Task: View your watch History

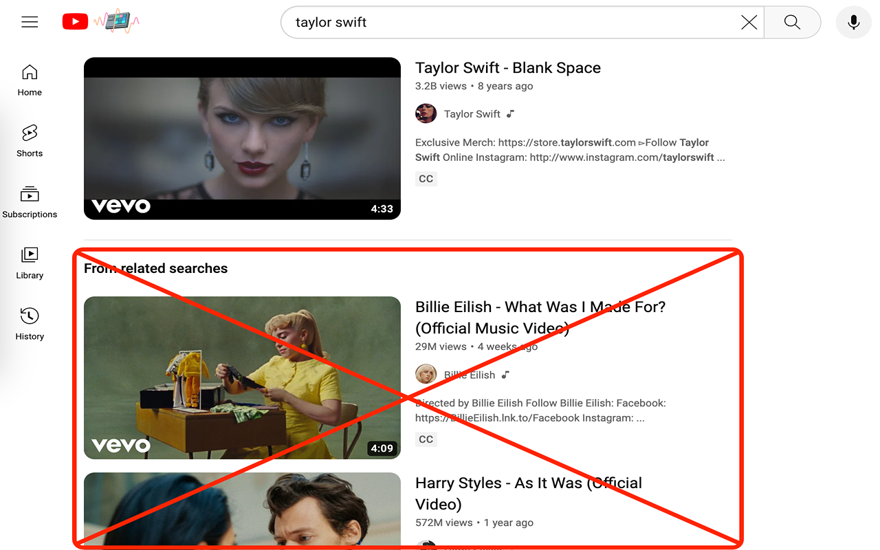Action: click(29, 323)
